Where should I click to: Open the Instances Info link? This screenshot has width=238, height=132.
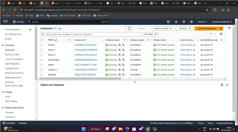(60, 28)
